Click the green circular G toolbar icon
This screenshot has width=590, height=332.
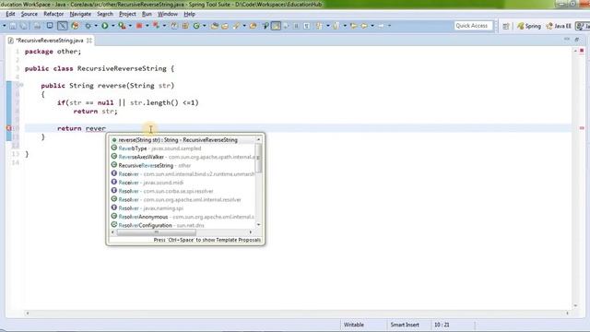coord(196,26)
